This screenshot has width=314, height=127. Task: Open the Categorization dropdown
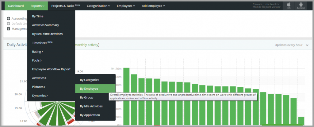coord(98,6)
